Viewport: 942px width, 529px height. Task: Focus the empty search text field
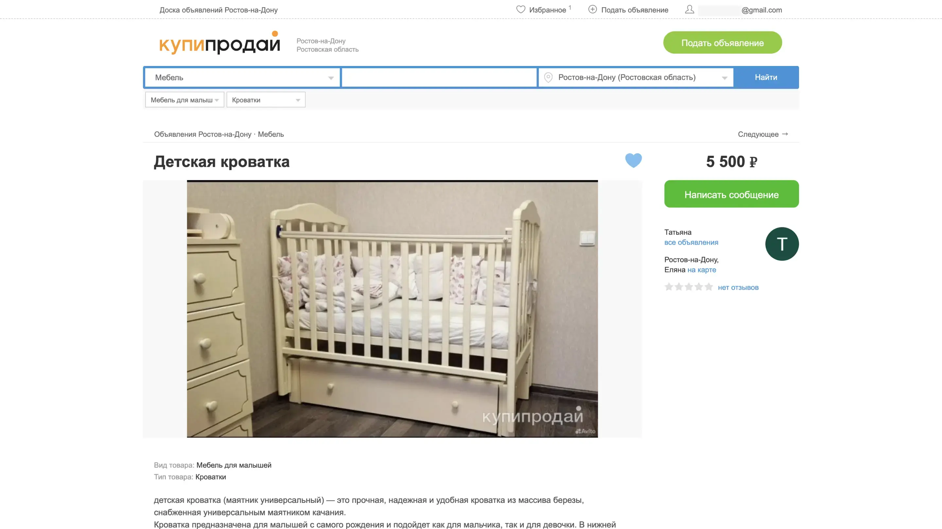[x=439, y=77]
